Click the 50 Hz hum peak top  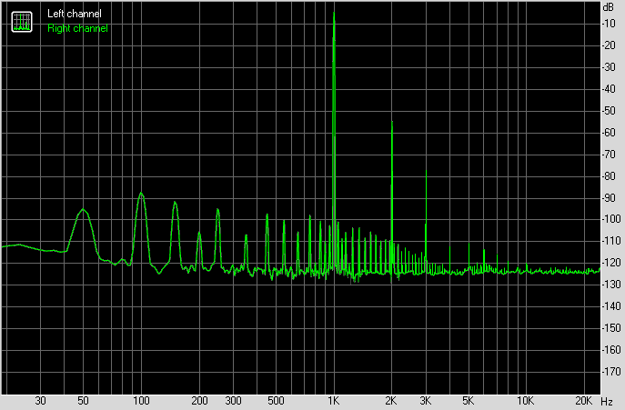point(83,209)
